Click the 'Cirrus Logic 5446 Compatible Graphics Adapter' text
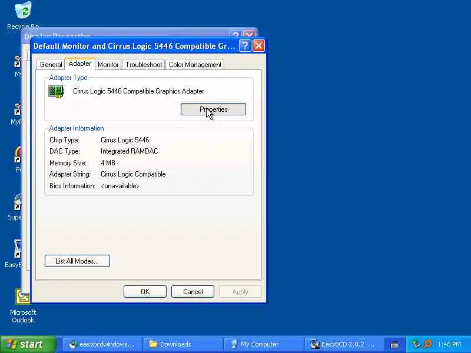The height and width of the screenshot is (353, 471). coord(138,91)
